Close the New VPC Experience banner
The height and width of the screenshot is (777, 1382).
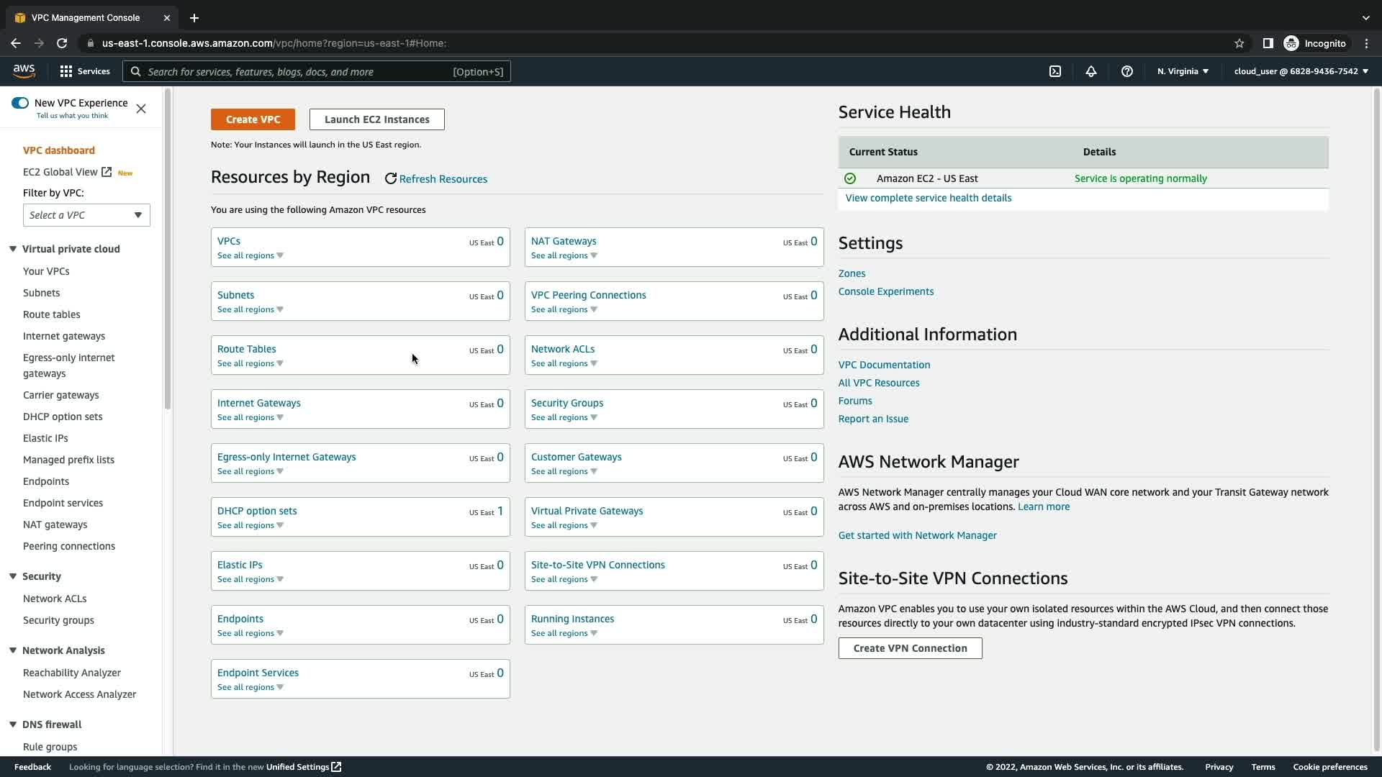141,109
